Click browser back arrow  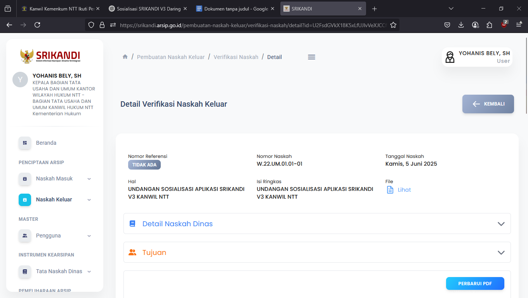tap(9, 25)
